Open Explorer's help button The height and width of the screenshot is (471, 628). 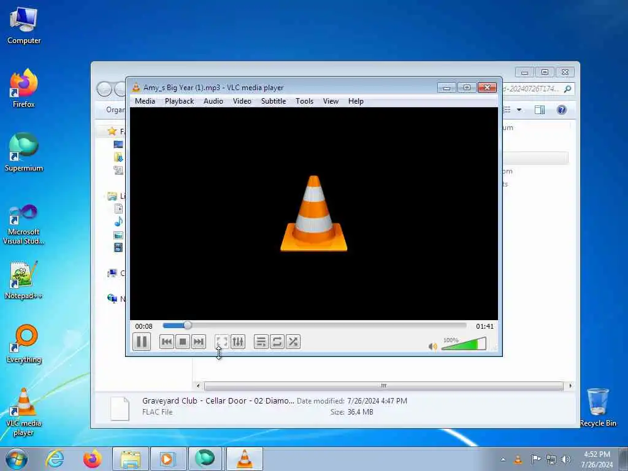(x=562, y=110)
